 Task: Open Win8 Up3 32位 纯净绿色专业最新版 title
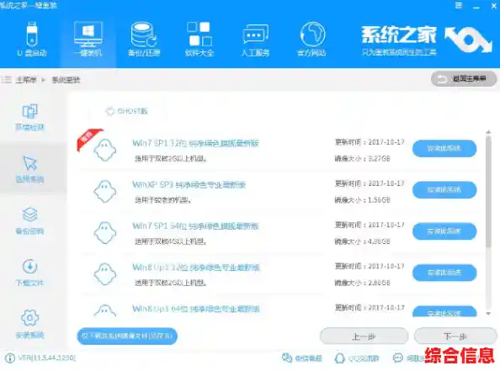196,267
